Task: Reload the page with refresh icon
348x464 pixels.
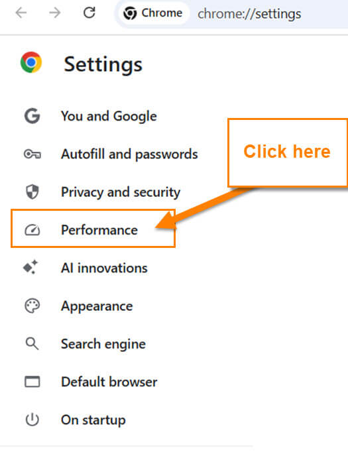Action: pyautogui.click(x=89, y=13)
